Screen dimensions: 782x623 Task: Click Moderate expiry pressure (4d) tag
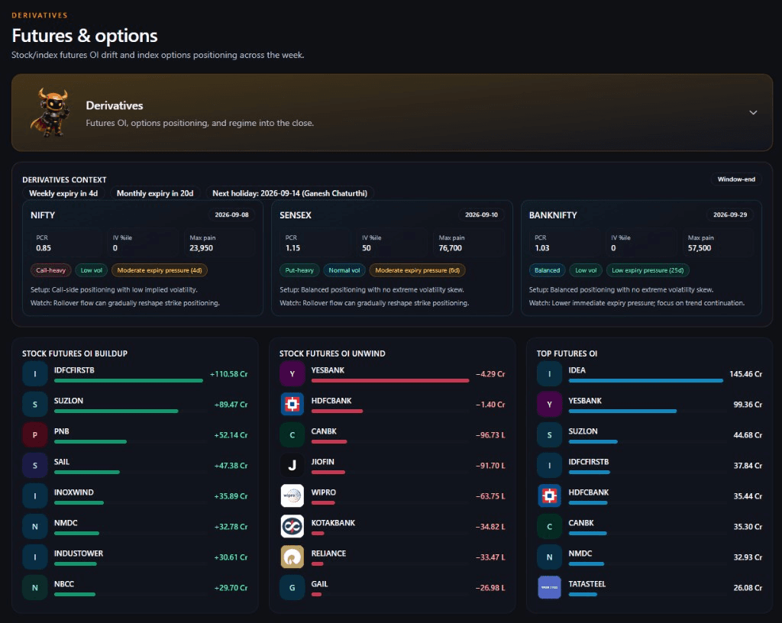(160, 270)
